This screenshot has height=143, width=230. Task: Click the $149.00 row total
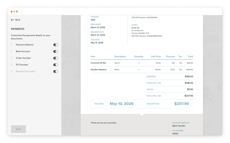point(190,70)
